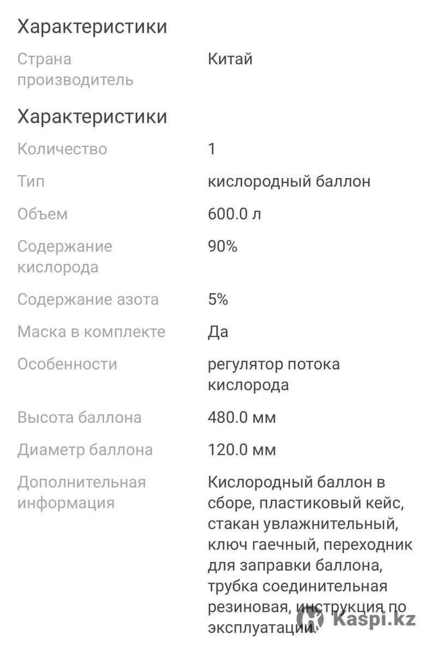This screenshot has width=435, height=654.
Task: Select the регулятор потока кислорода text
Action: pyautogui.click(x=274, y=374)
